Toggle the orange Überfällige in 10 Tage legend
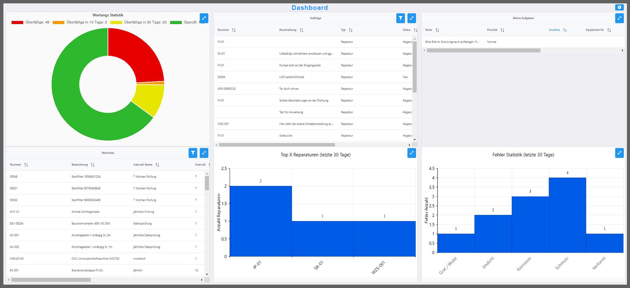The width and height of the screenshot is (630, 288). 80,22
